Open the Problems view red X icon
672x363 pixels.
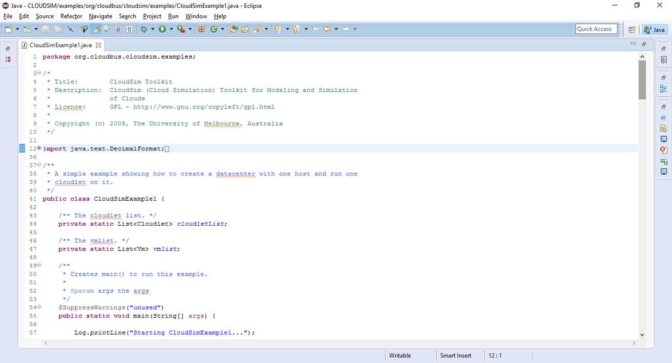(663, 150)
